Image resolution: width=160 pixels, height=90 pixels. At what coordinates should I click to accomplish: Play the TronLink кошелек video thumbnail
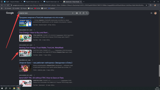(x=25, y=23)
